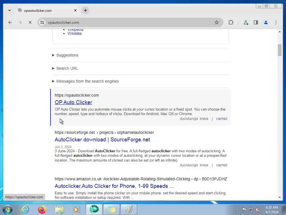Expand Messages from the search engines
The width and height of the screenshot is (286, 215).
(85, 81)
